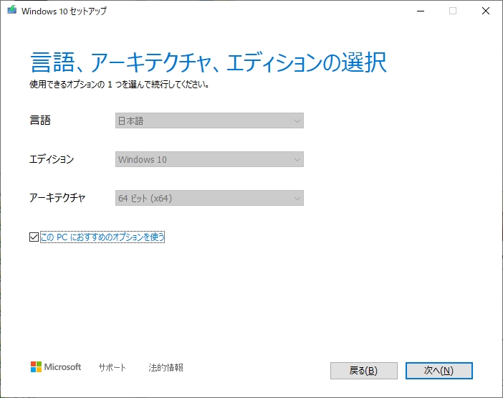
Task: Click the Microsoft logo in the footer
Action: pyautogui.click(x=56, y=367)
